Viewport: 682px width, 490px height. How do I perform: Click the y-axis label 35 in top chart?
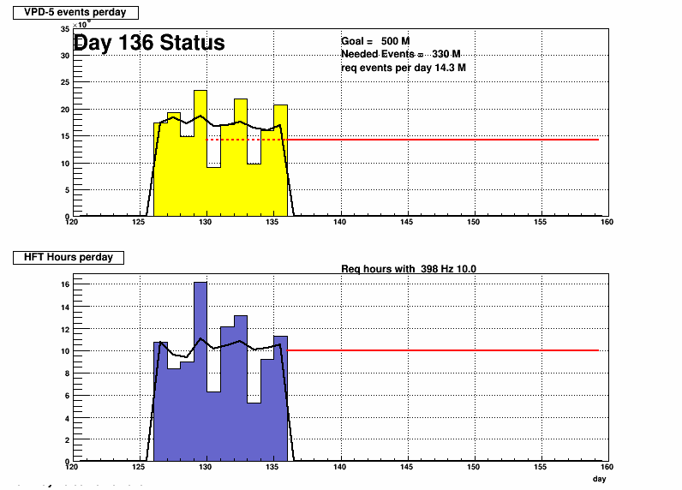(x=65, y=29)
